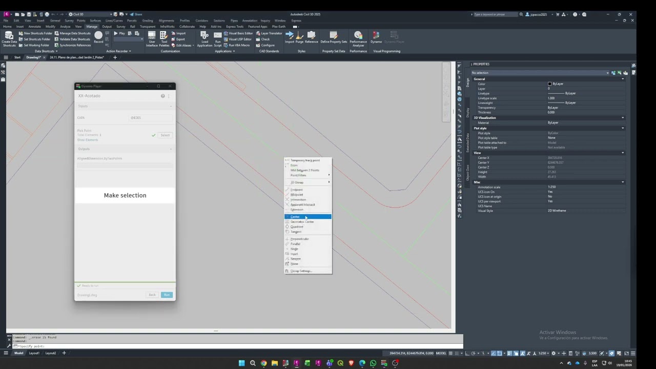
Task: Open the help icon in Dynamo Player
Action: click(x=163, y=96)
